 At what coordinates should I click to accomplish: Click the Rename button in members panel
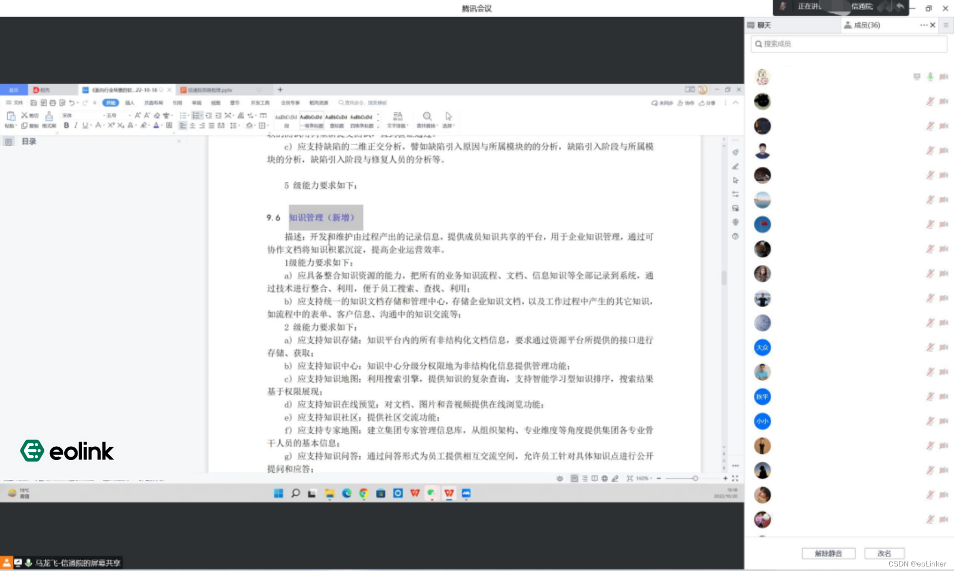(x=884, y=554)
